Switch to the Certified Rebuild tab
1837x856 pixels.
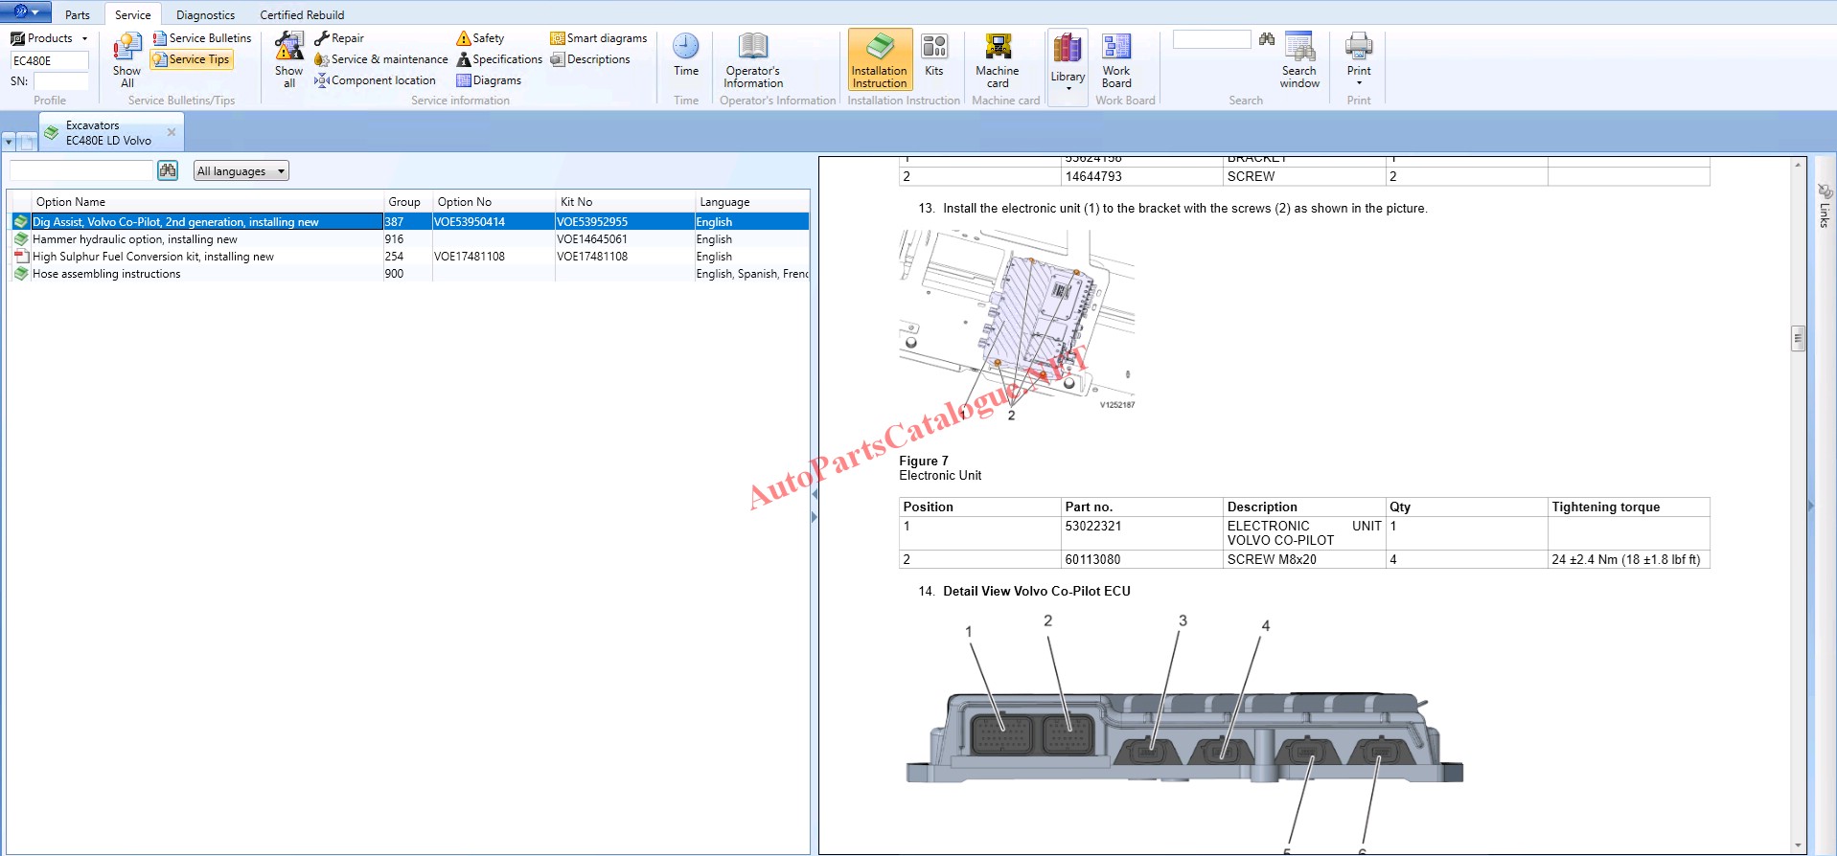coord(302,15)
